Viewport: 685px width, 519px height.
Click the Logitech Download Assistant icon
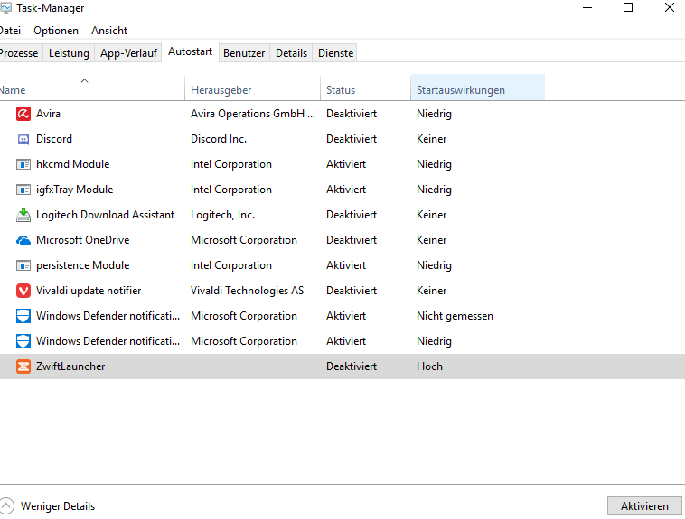coord(23,215)
